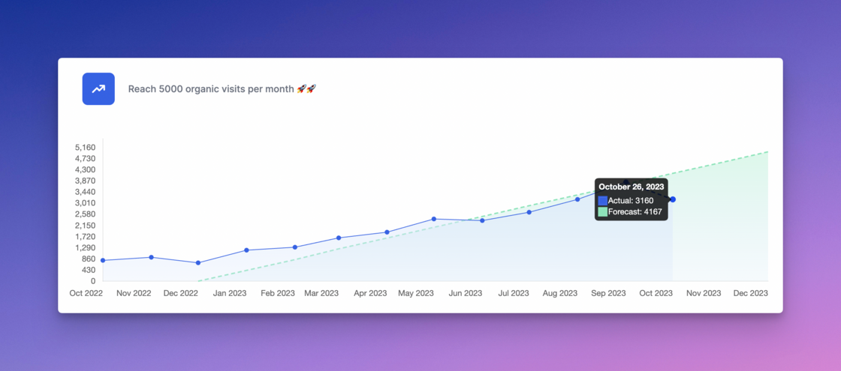
Task: Click the green Forecast color swatch in tooltip
Action: pos(603,212)
